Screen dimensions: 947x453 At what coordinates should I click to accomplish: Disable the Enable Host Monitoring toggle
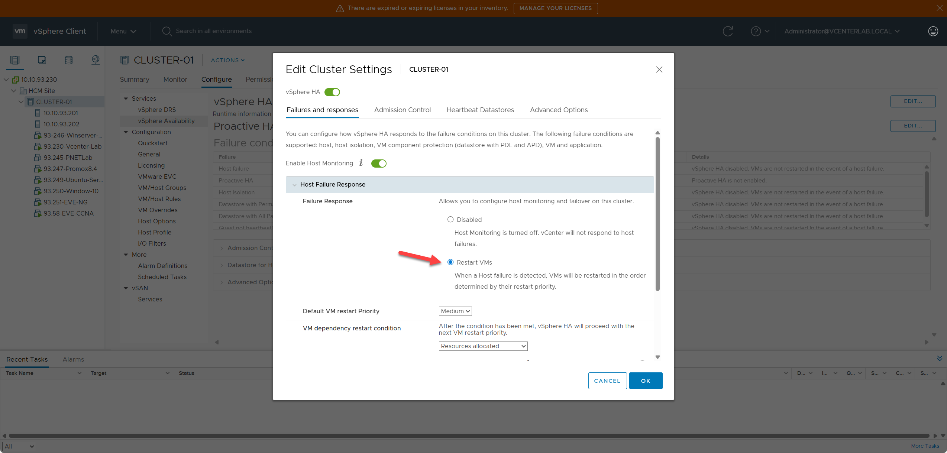[x=379, y=163]
